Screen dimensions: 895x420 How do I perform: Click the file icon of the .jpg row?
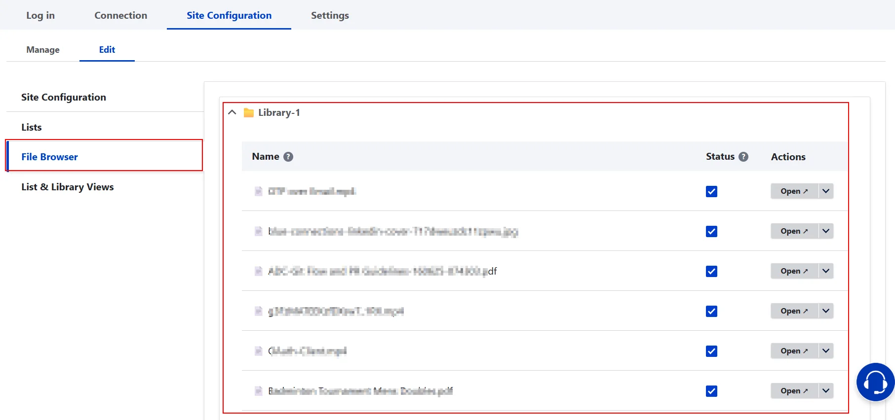[x=258, y=231]
